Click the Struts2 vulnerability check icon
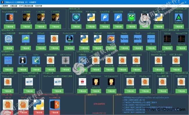 pyautogui.click(x=29, y=82)
